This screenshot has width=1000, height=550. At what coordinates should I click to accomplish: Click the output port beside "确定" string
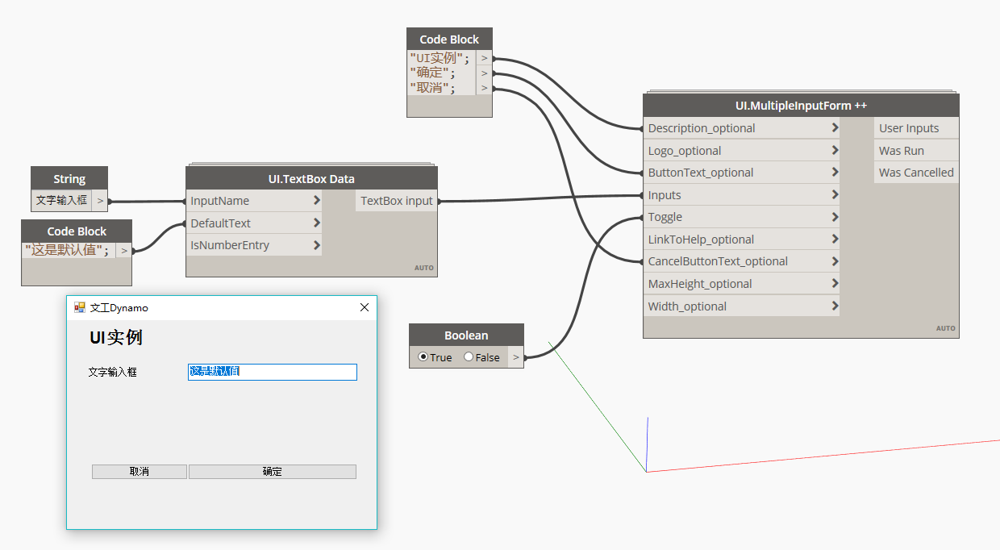(484, 73)
